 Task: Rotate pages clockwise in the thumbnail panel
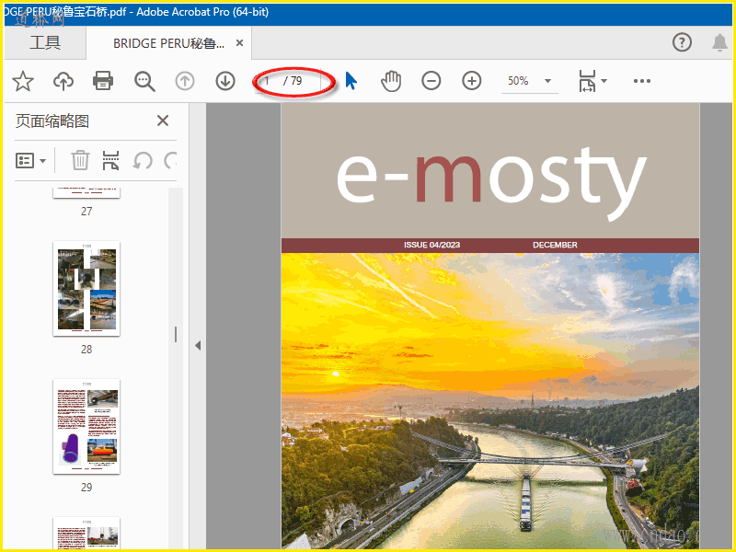[171, 160]
